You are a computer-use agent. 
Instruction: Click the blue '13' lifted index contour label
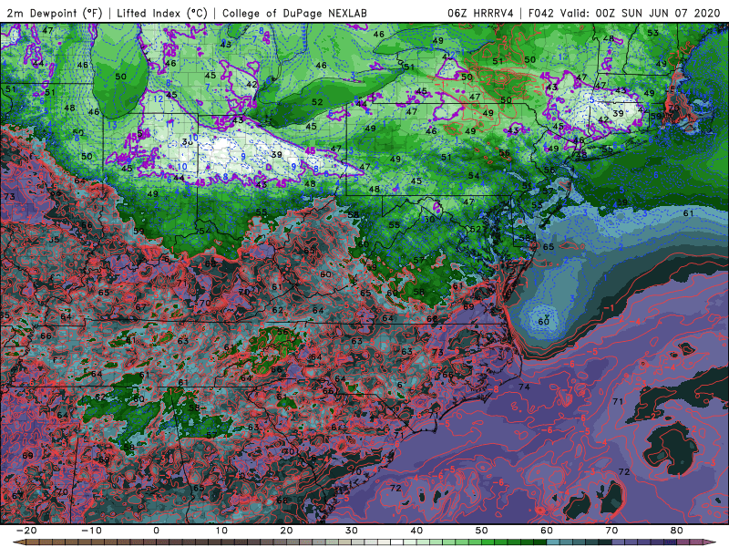coord(112,125)
